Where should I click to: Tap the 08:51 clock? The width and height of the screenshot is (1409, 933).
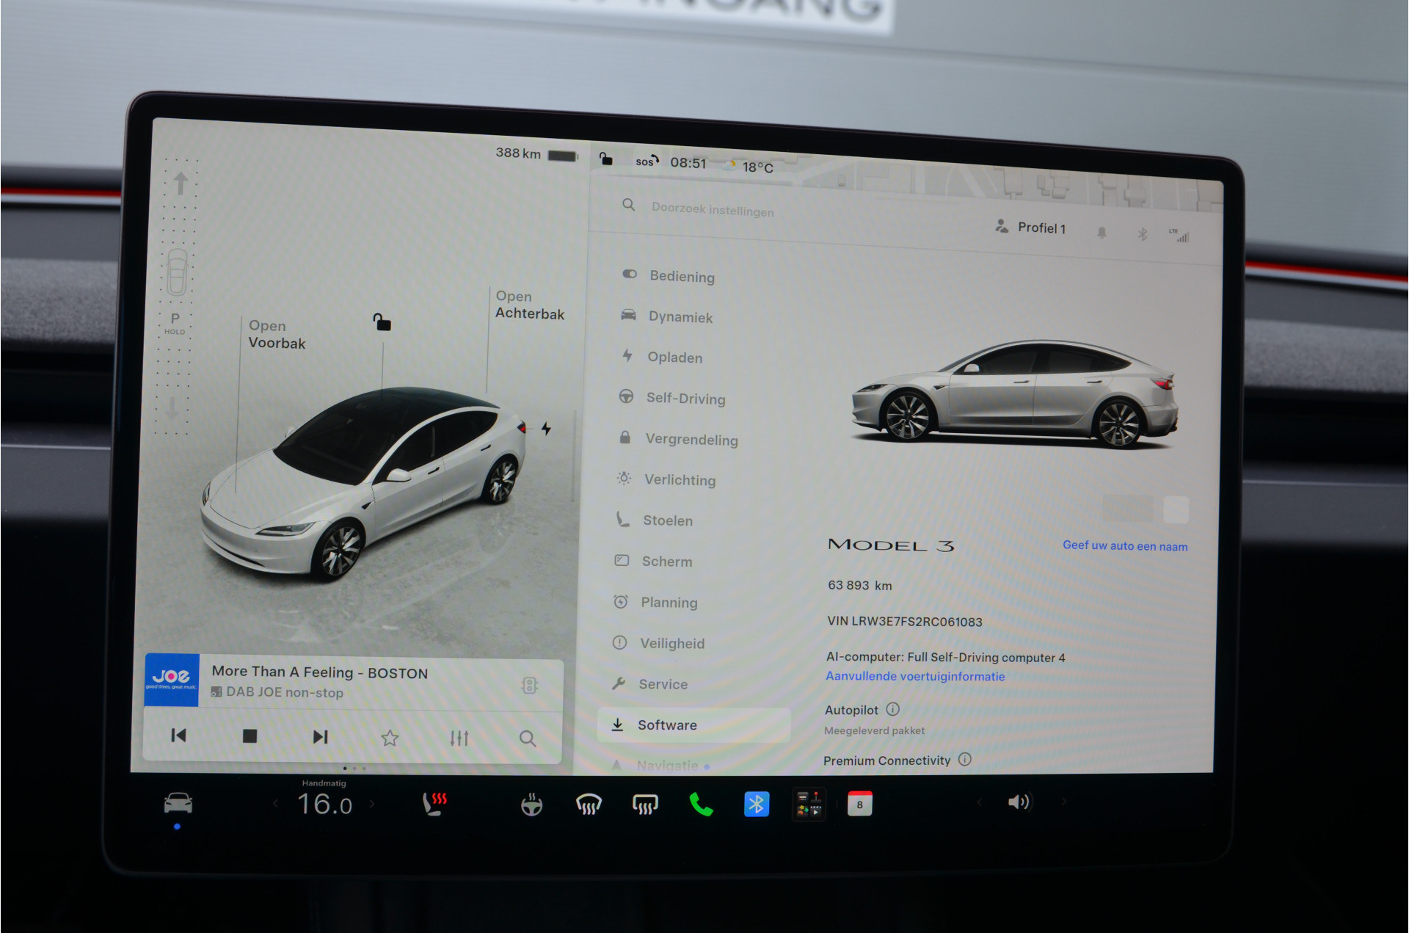pos(688,163)
